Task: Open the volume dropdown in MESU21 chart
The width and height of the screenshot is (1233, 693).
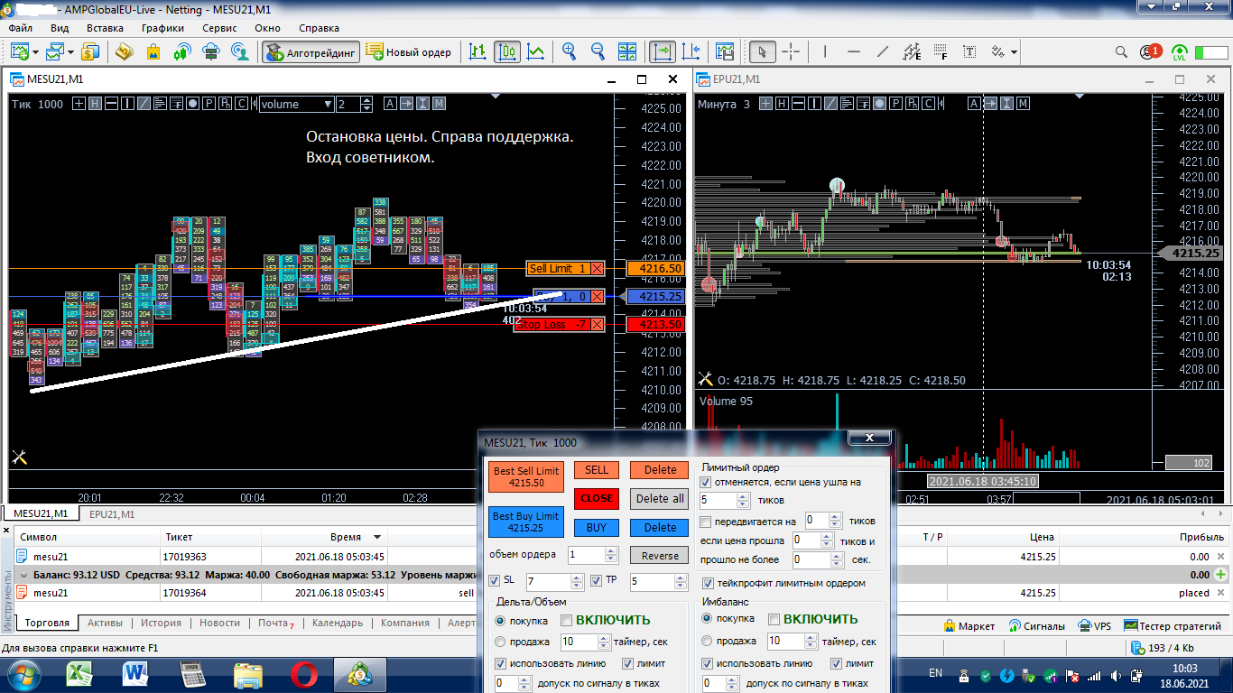Action: (296, 104)
